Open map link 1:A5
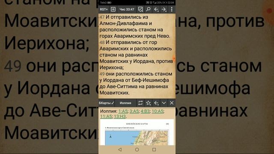 coord(123,111)
